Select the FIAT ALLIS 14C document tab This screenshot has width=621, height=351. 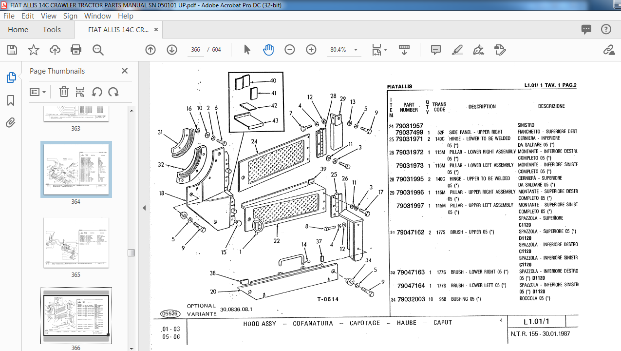[x=118, y=29]
